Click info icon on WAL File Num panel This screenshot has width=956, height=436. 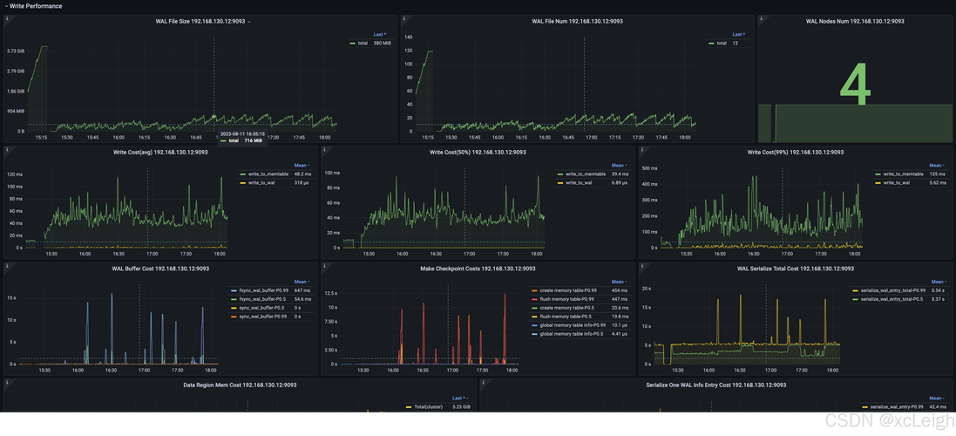(403, 18)
